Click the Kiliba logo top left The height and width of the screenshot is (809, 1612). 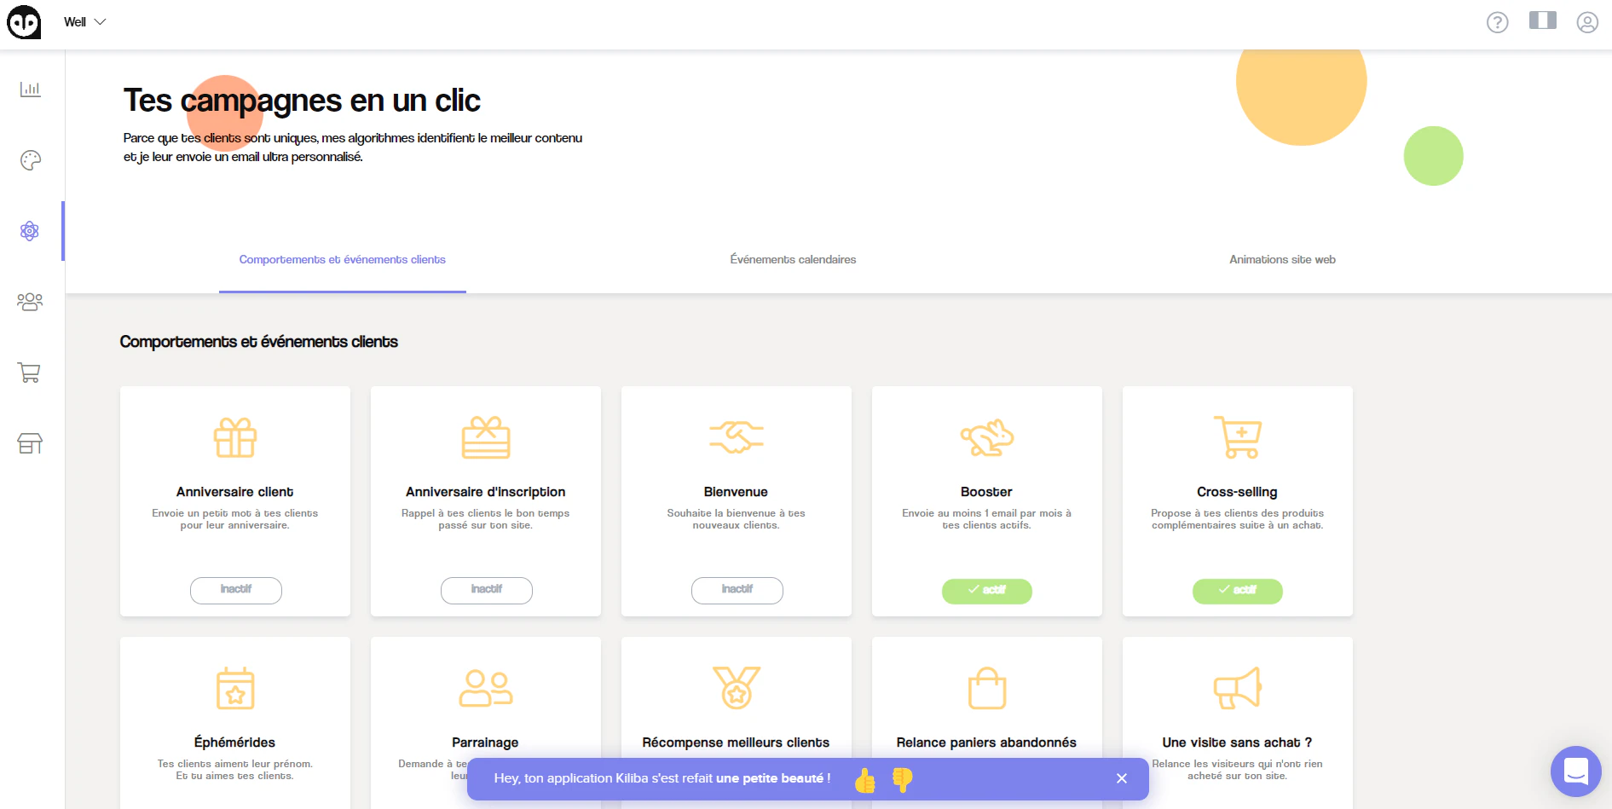[23, 22]
